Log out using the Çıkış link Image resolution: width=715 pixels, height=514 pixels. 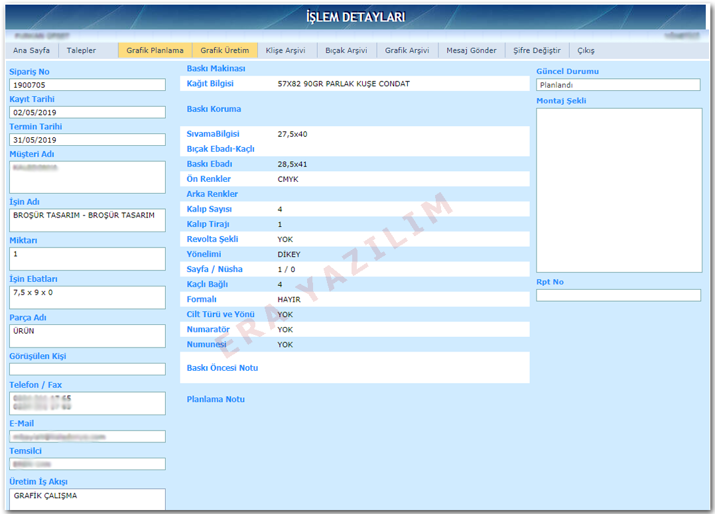pyautogui.click(x=586, y=50)
